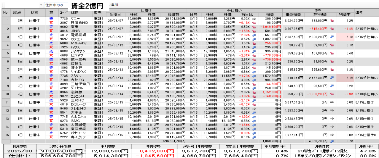Open the blank dropdown at top-left toolbar
Viewport: 379px width, 158px height.
click(x=41, y=5)
